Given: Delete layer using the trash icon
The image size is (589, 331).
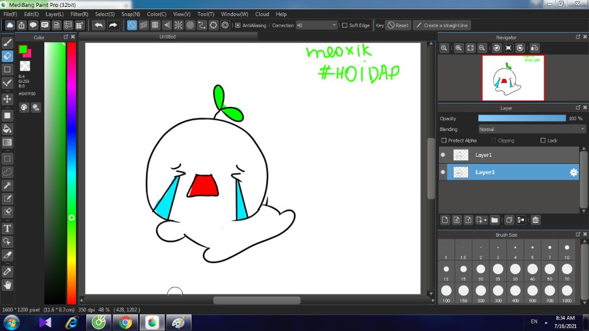Looking at the screenshot, I should (x=536, y=220).
